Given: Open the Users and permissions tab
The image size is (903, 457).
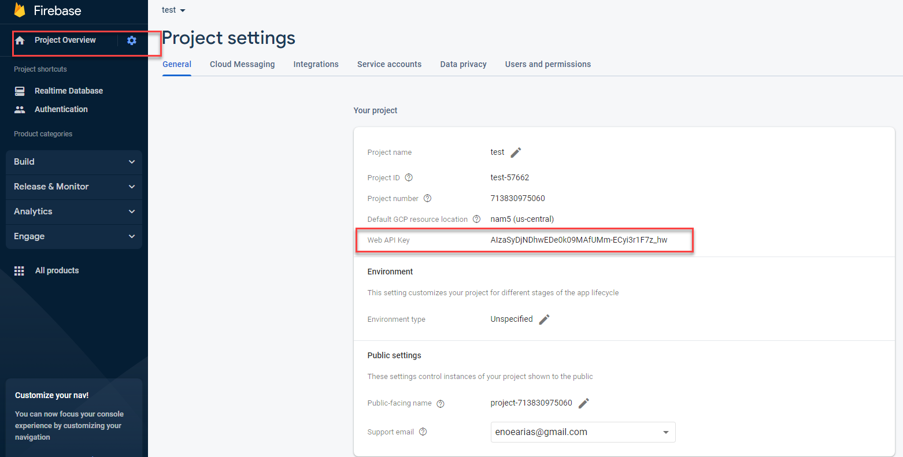Looking at the screenshot, I should [548, 64].
